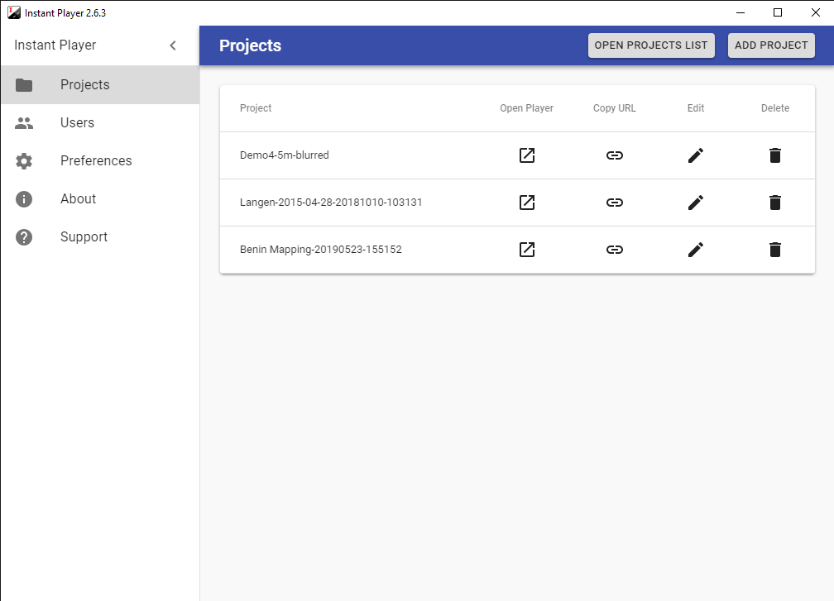834x601 pixels.
Task: Open player for Langen-2015-04-28 project
Action: (x=526, y=203)
